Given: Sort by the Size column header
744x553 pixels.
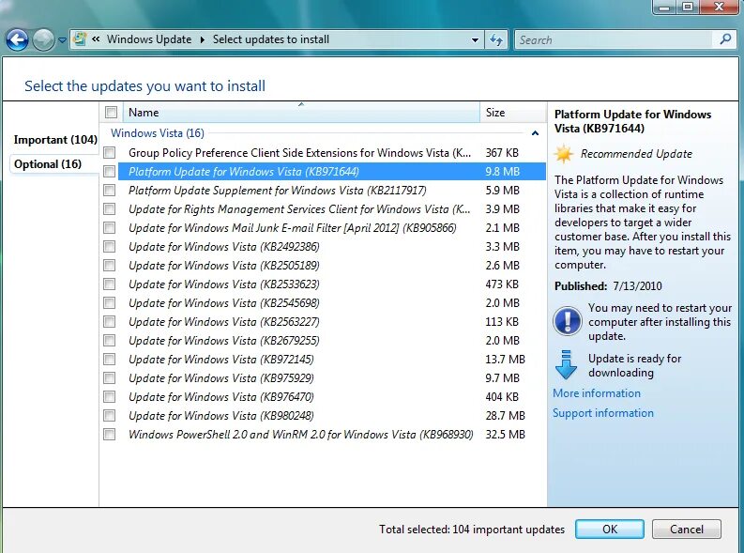Looking at the screenshot, I should (513, 113).
